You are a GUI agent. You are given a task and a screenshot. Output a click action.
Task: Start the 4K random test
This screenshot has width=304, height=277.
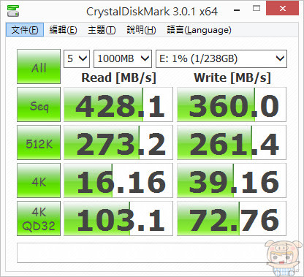[39, 181]
